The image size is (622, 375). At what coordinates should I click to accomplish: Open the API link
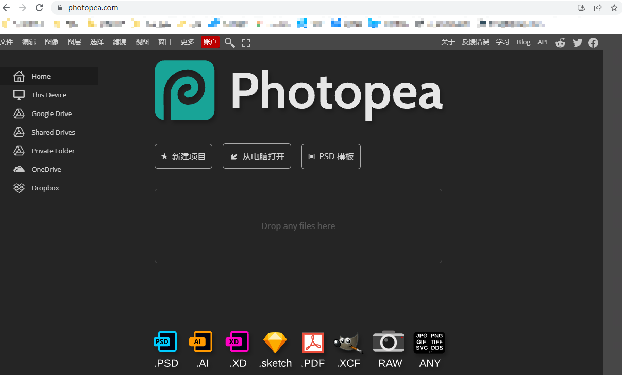click(543, 42)
